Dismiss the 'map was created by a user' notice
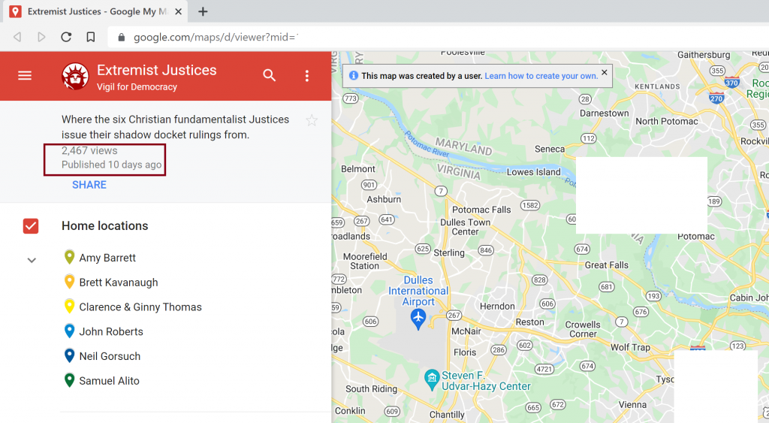The width and height of the screenshot is (769, 423). pyautogui.click(x=605, y=72)
